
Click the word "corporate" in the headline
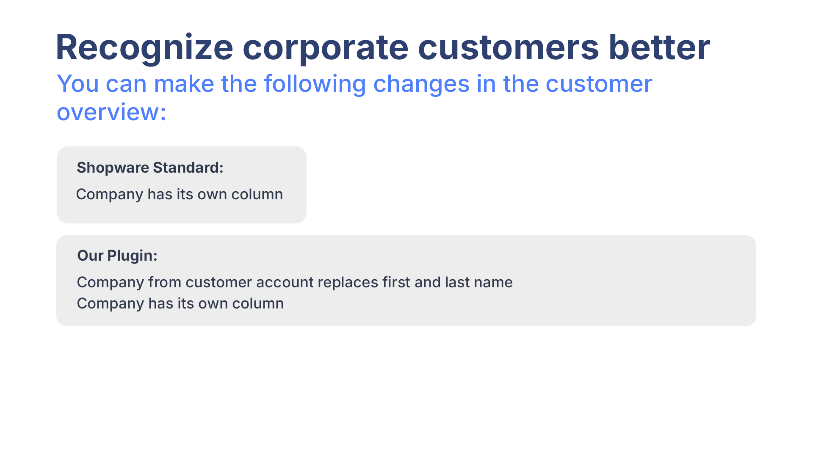pyautogui.click(x=325, y=47)
